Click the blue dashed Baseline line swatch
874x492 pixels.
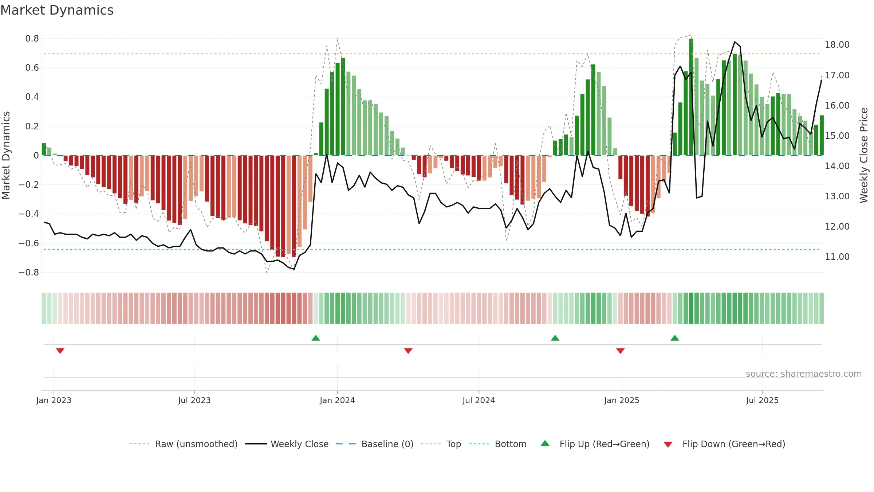click(346, 444)
